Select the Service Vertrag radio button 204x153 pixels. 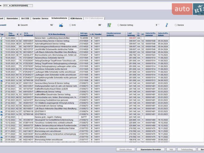[x=118, y=25]
